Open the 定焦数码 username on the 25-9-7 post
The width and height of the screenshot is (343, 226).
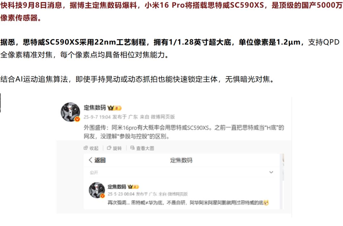click(95, 108)
